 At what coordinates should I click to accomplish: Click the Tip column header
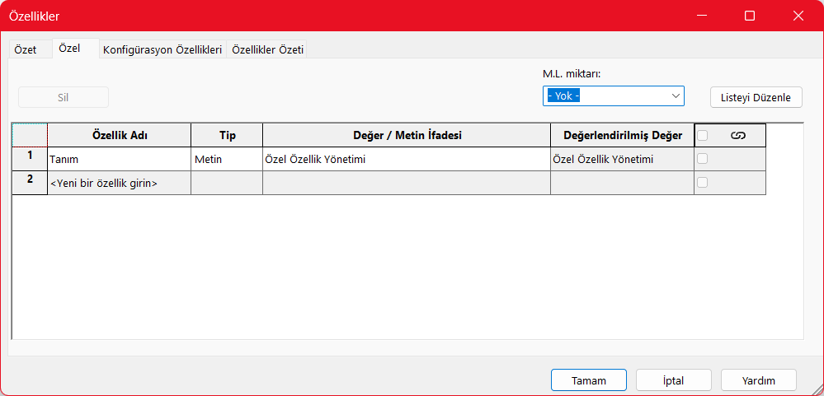tap(227, 135)
